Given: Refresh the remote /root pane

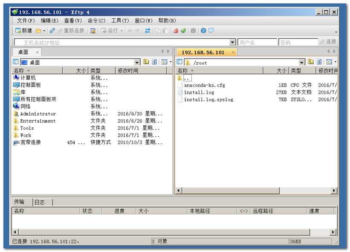Looking at the screenshot, I should pos(319,62).
